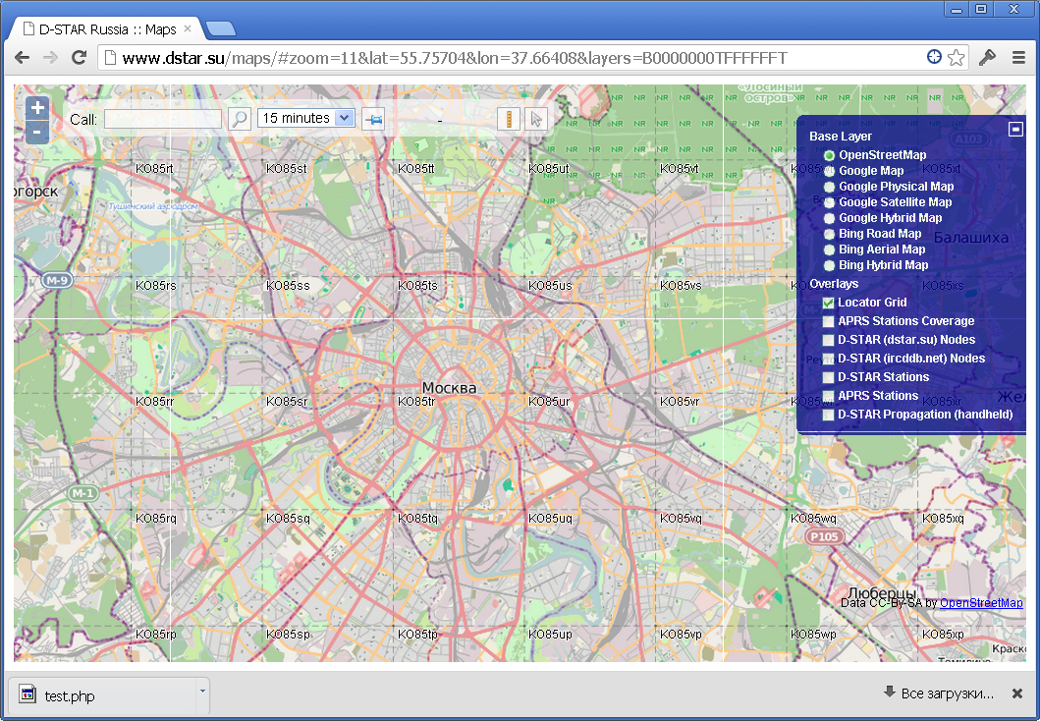Click the KO85vr grid label
The image size is (1040, 721).
pos(680,402)
